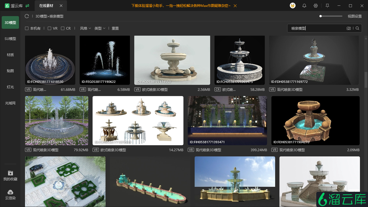Close the 在线素材 tab
This screenshot has width=368, height=207.
click(x=61, y=6)
